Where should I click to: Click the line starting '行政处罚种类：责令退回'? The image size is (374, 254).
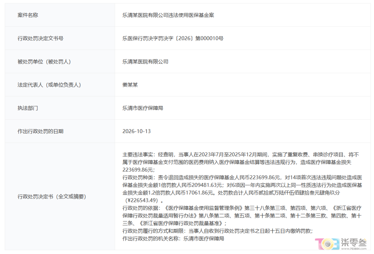[x=242, y=177]
